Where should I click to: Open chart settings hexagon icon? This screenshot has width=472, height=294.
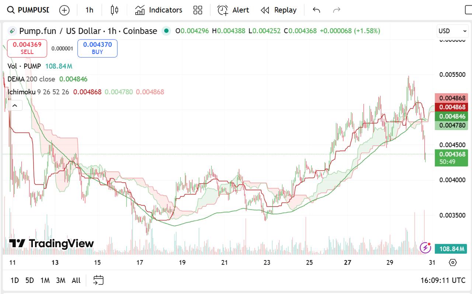pyautogui.click(x=453, y=263)
